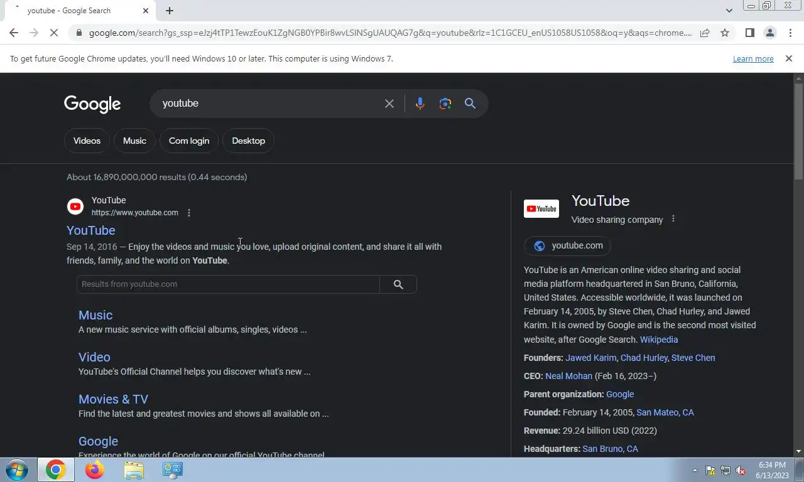The height and width of the screenshot is (482, 804).
Task: Share this page from address bar
Action: [705, 33]
